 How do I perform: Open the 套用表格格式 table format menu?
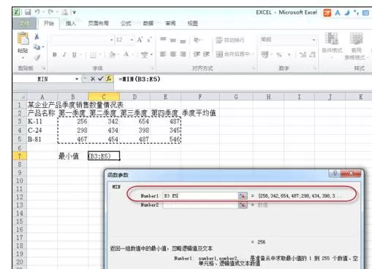356,46
